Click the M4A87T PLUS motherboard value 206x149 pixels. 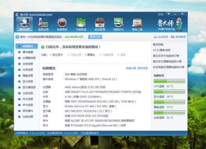coord(103,92)
